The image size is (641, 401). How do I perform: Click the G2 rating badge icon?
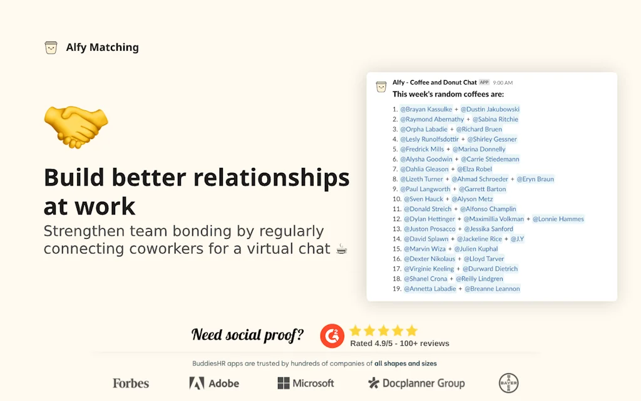pos(332,336)
